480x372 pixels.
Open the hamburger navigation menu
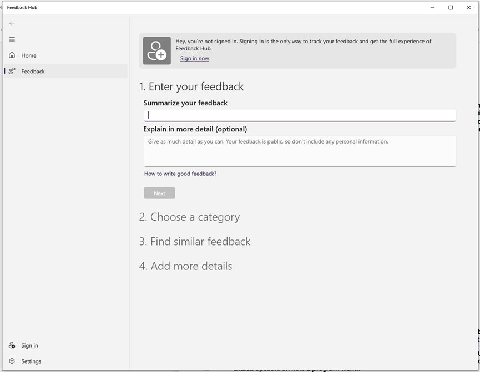[x=12, y=39]
